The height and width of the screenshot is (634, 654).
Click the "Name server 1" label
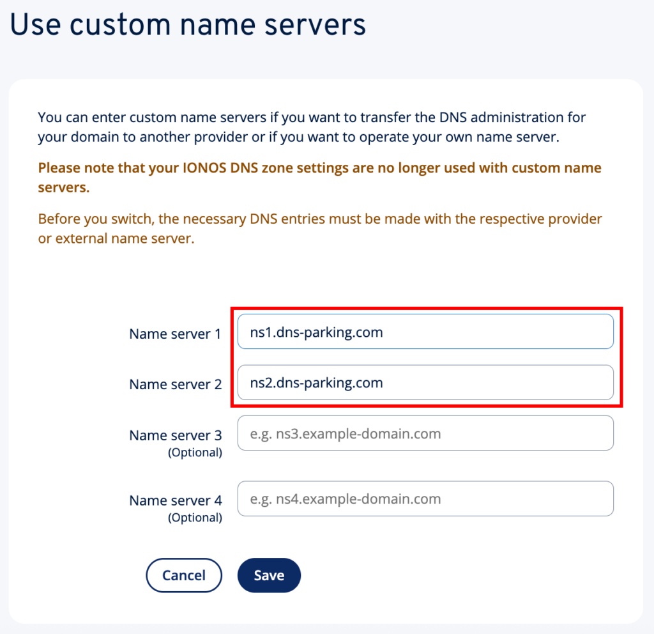[175, 334]
